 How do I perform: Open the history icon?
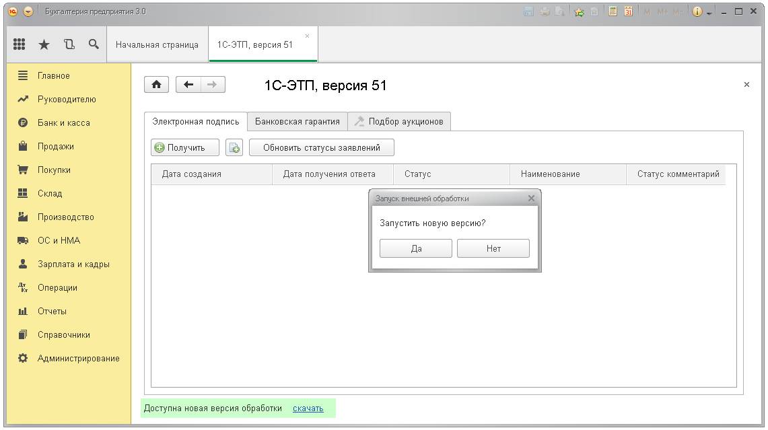click(69, 44)
